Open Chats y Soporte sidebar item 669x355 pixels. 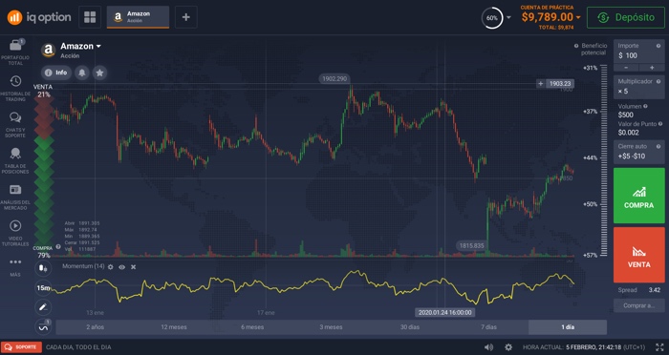click(15, 124)
